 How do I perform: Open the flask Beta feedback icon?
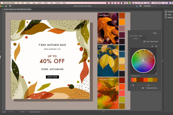click(137, 6)
